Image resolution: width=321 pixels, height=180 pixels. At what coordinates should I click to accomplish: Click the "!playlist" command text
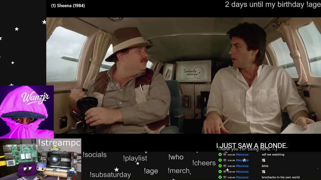tap(135, 158)
